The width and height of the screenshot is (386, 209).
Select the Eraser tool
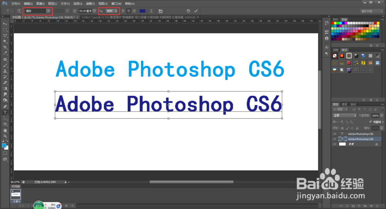pos(5,83)
